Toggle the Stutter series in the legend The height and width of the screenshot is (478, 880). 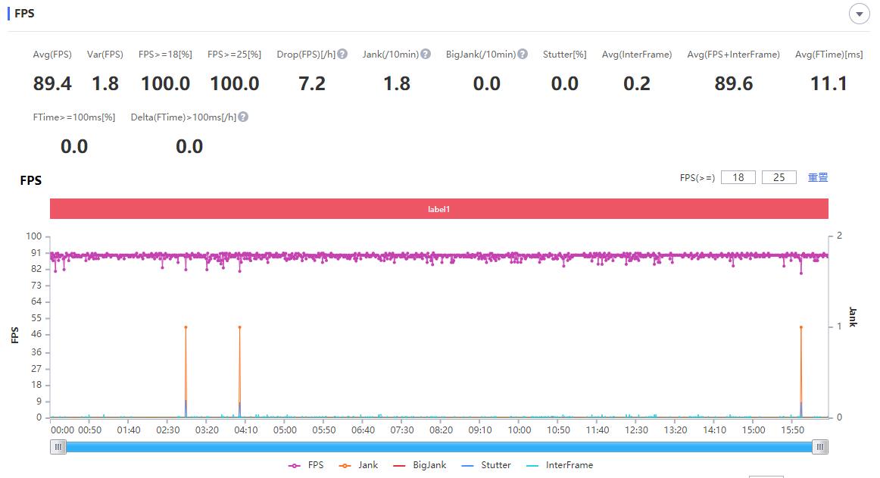click(485, 465)
